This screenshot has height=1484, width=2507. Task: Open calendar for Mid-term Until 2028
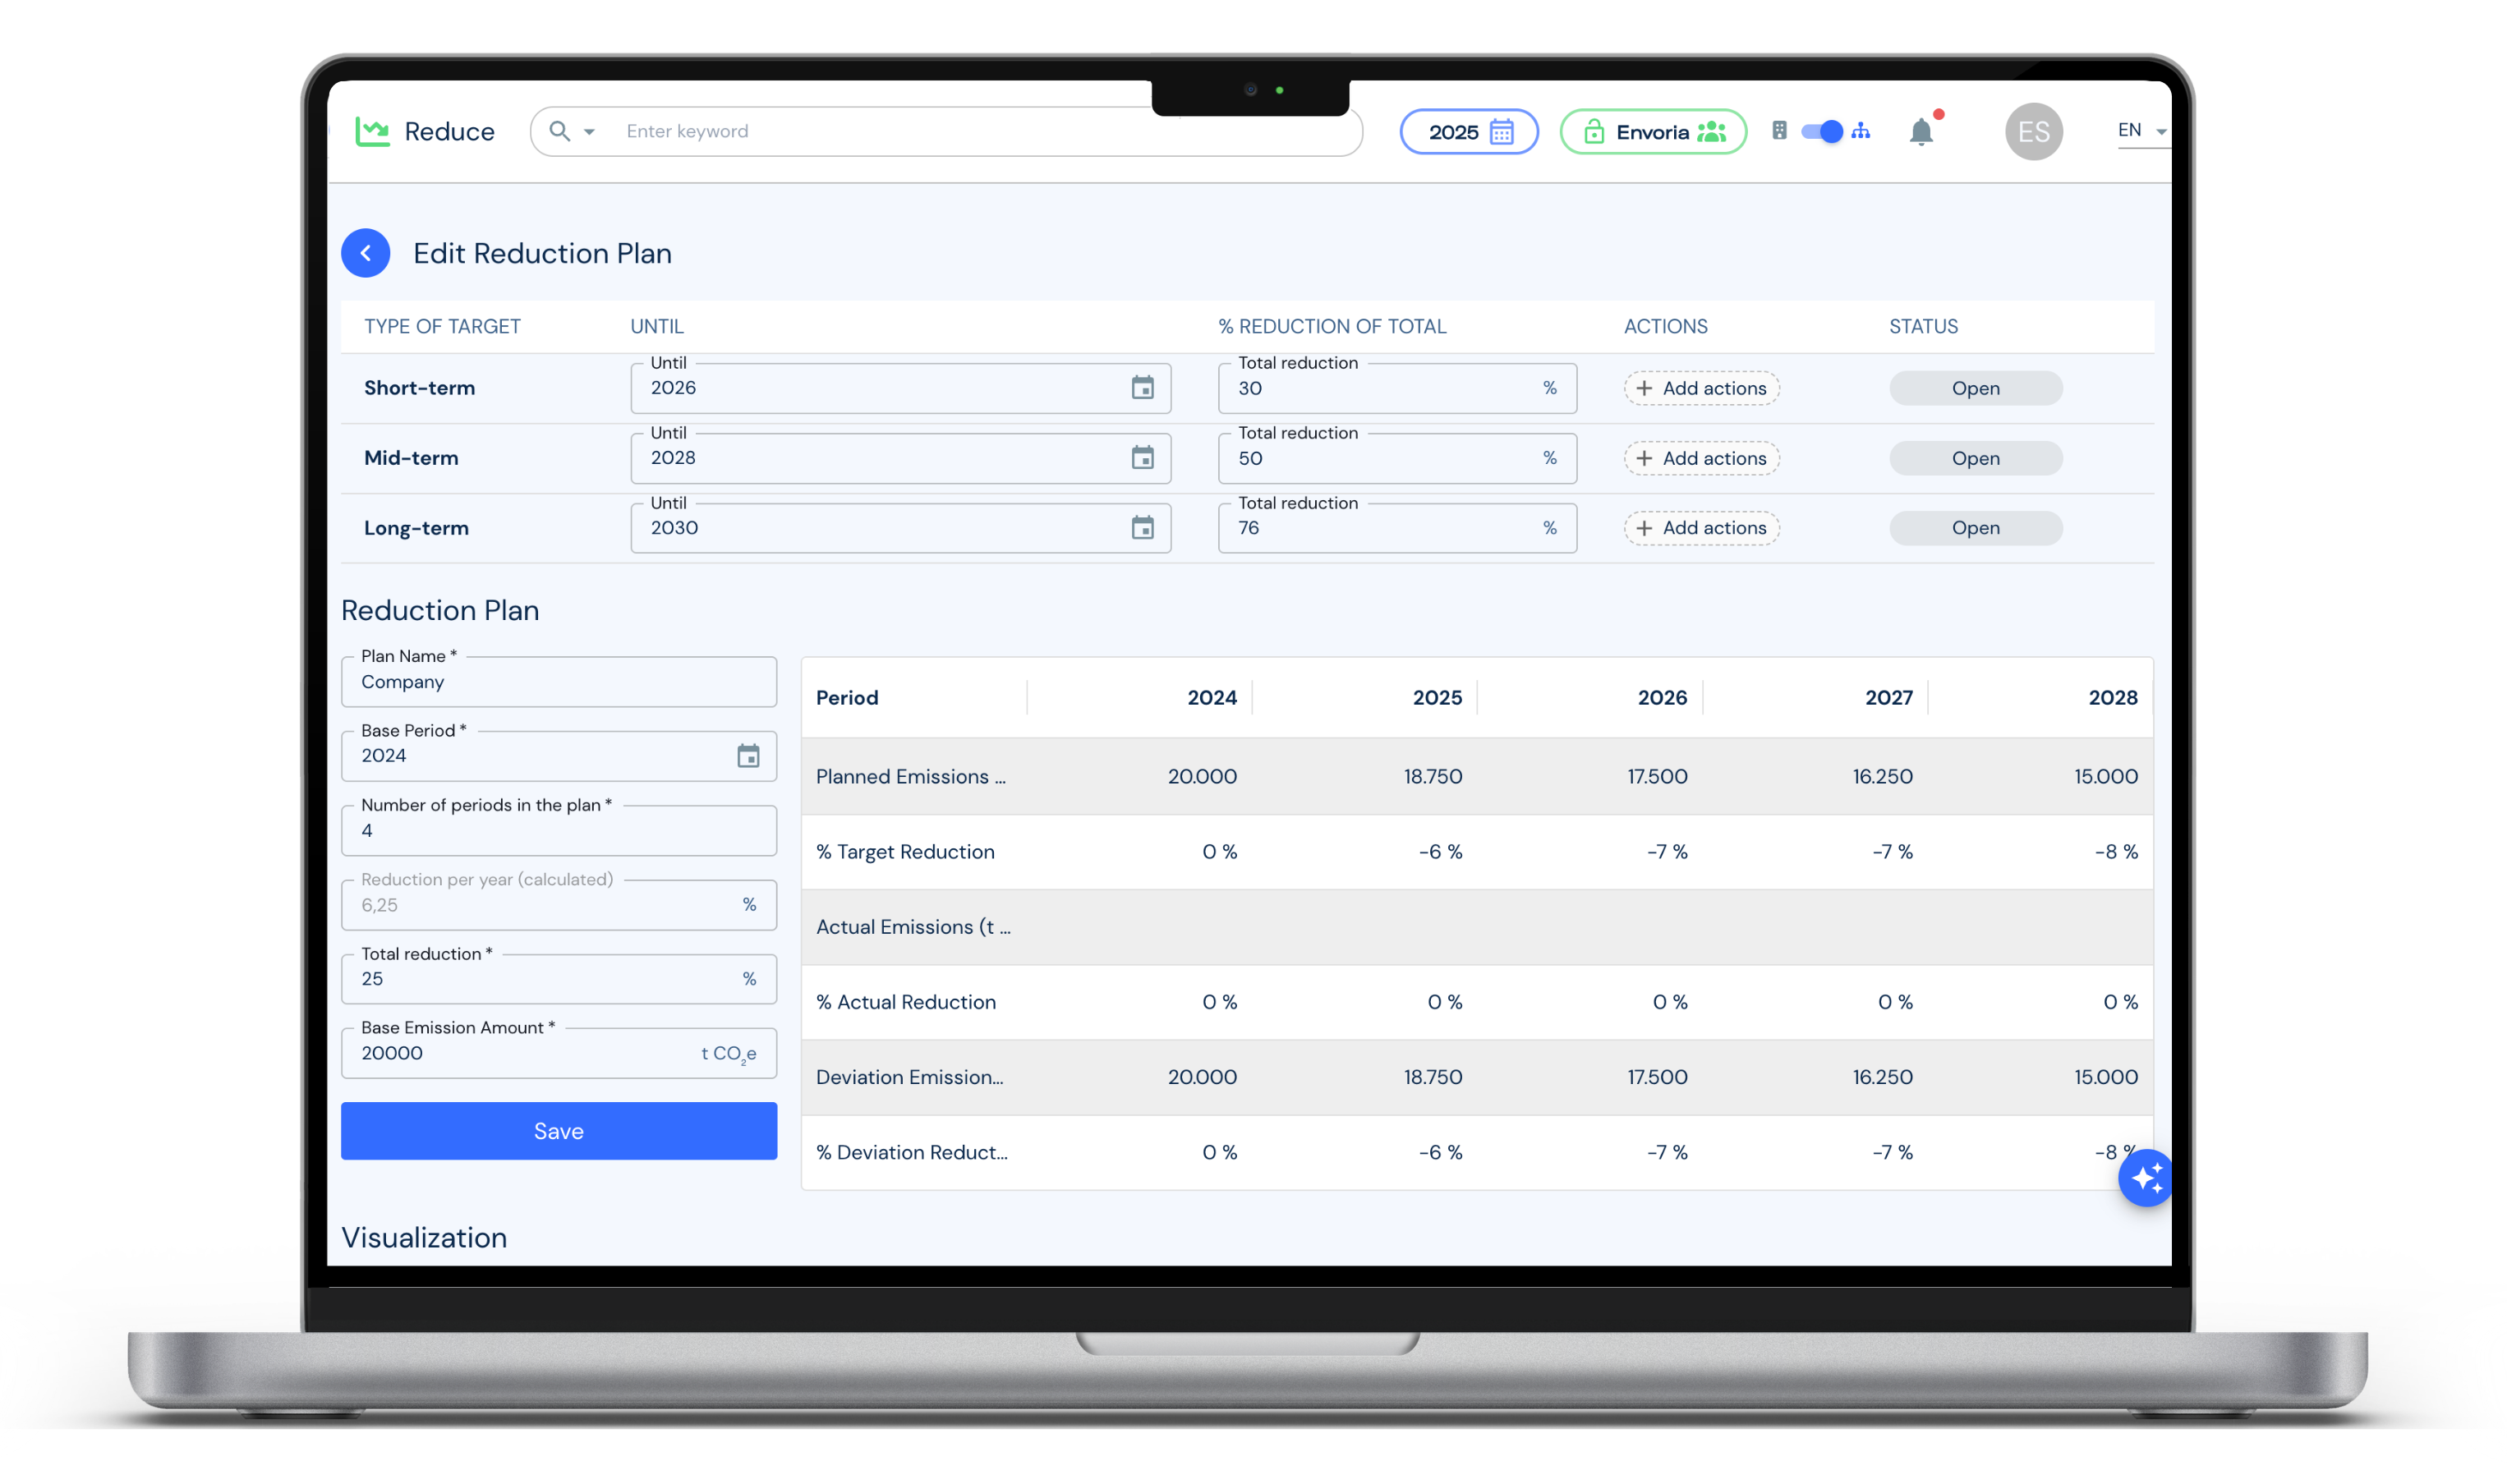(x=1141, y=458)
